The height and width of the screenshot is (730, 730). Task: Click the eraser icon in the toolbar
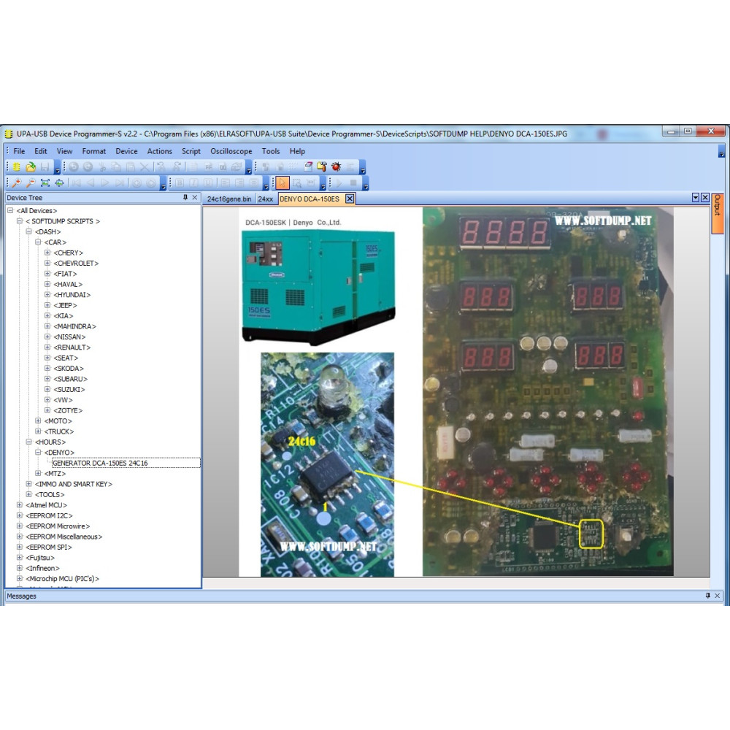(x=308, y=166)
